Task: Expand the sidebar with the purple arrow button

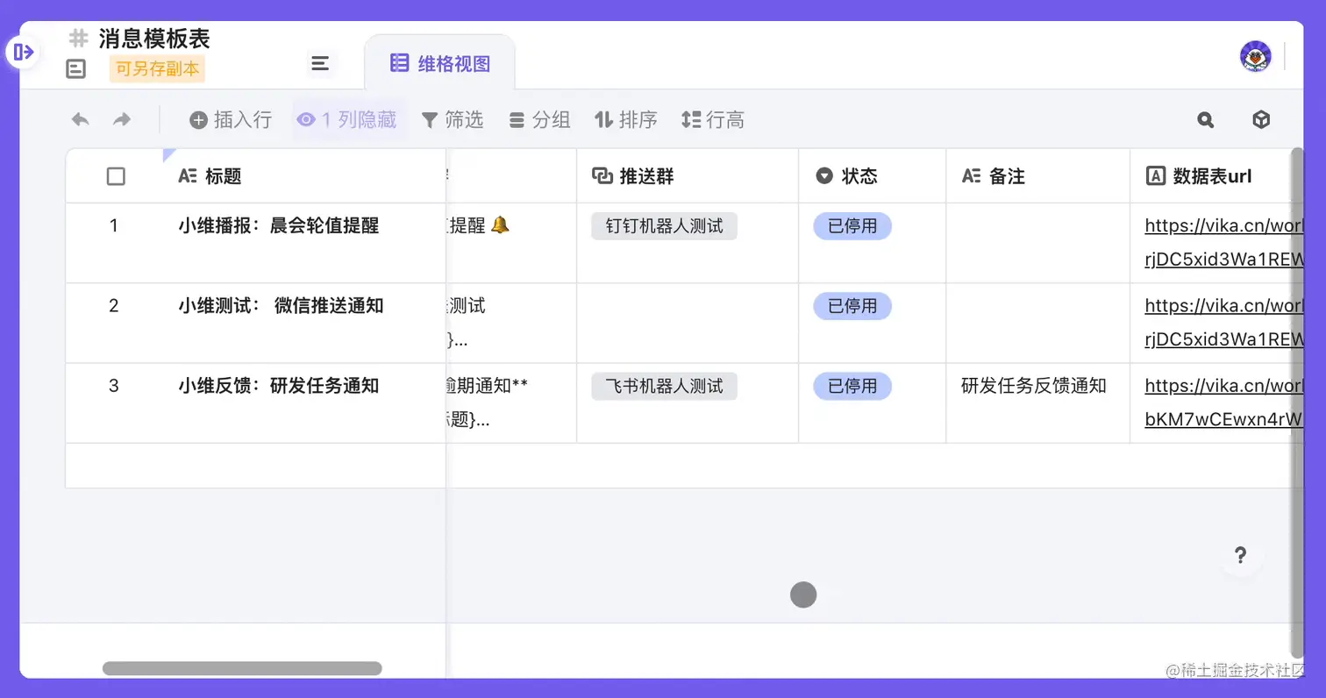Action: (x=24, y=52)
